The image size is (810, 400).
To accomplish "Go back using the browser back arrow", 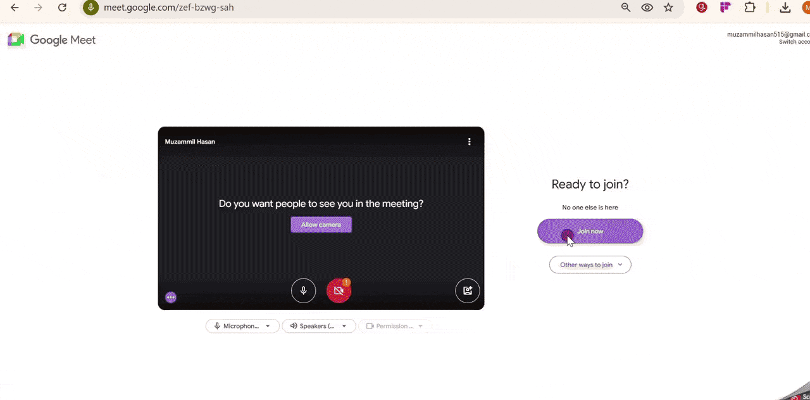I will (15, 8).
